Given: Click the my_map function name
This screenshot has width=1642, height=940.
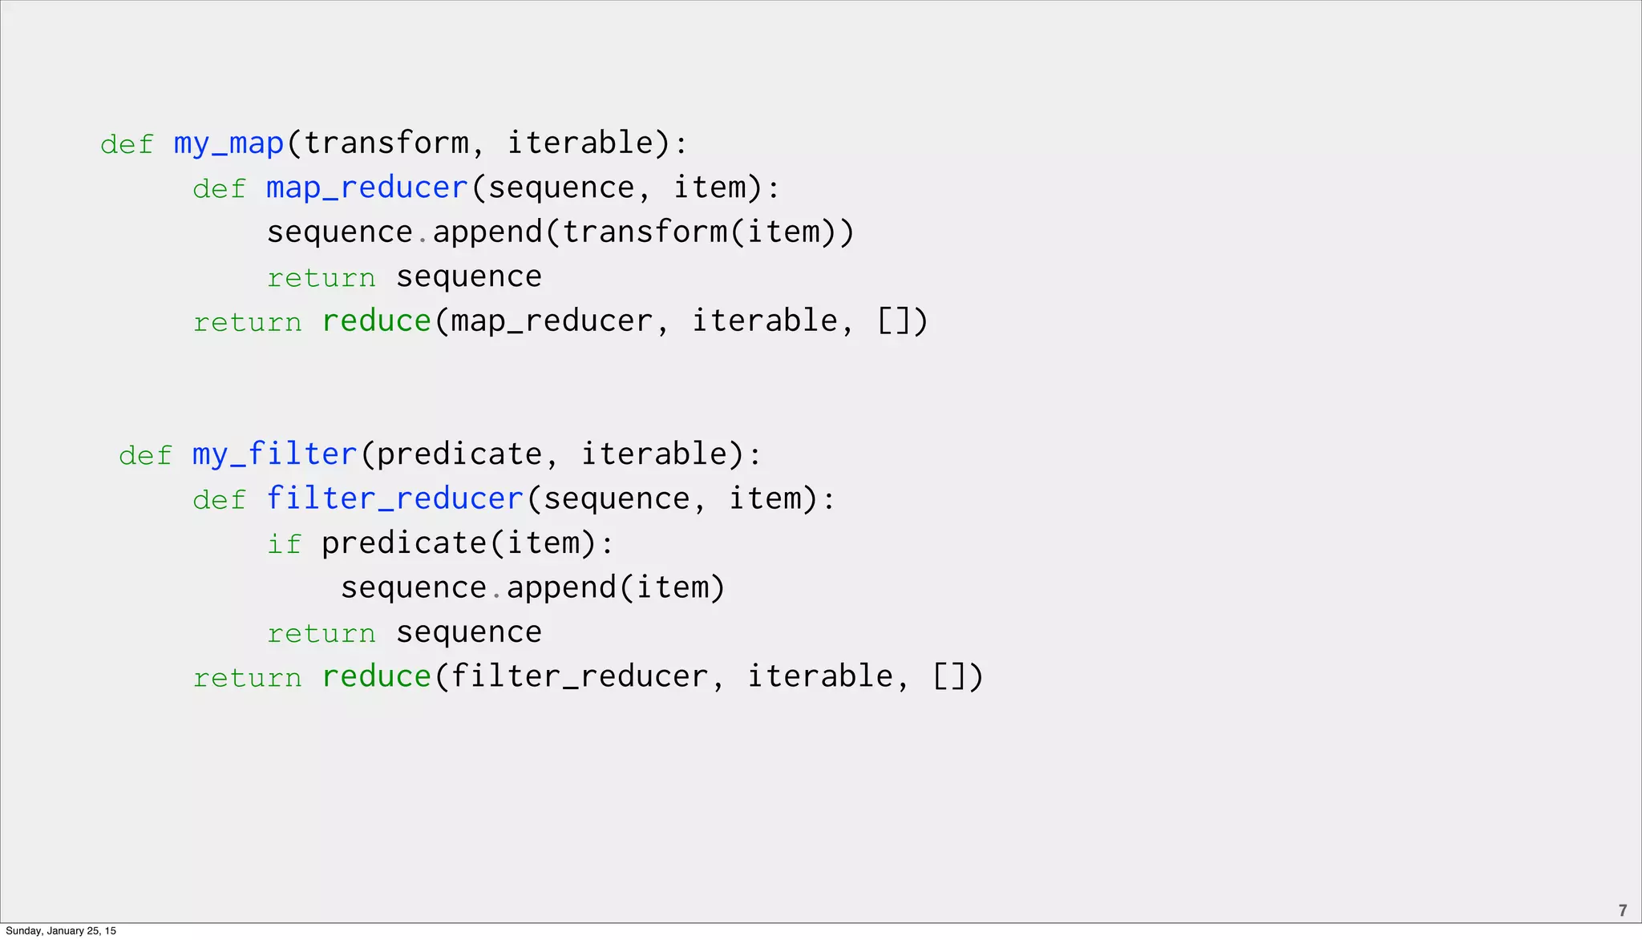Looking at the screenshot, I should coord(229,143).
